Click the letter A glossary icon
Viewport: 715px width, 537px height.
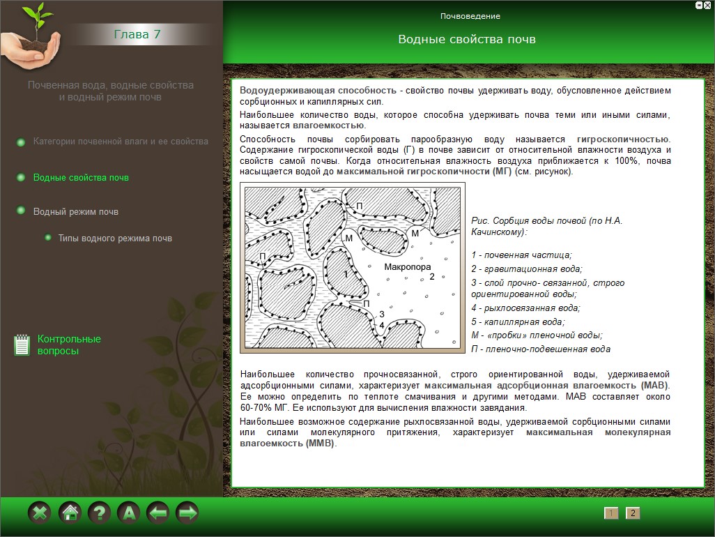pyautogui.click(x=128, y=513)
